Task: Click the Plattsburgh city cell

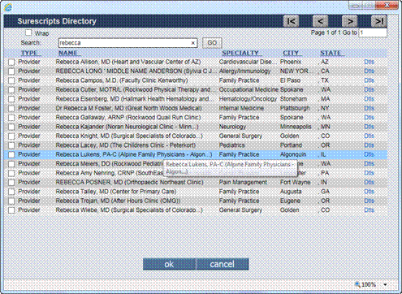Action: pos(295,108)
